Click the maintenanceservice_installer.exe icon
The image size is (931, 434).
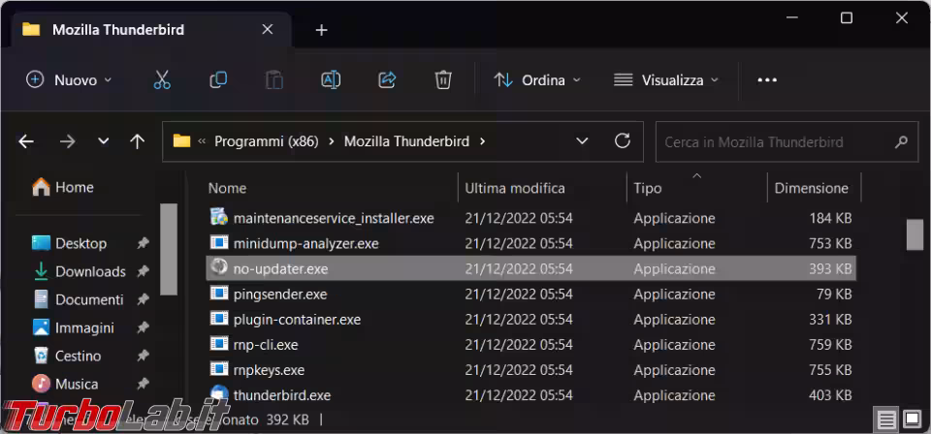[219, 217]
